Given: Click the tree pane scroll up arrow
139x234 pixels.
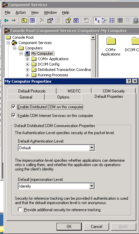Looking at the screenshot, I should (93, 37).
